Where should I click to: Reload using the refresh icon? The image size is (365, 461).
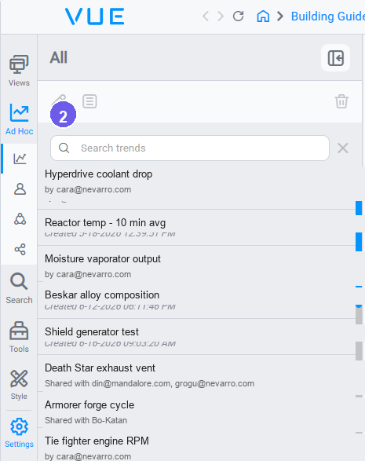coord(239,16)
